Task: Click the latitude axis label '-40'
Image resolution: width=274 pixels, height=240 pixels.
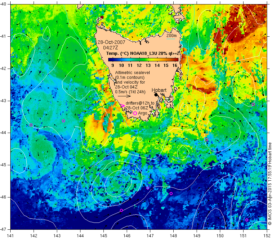Action: point(3,4)
